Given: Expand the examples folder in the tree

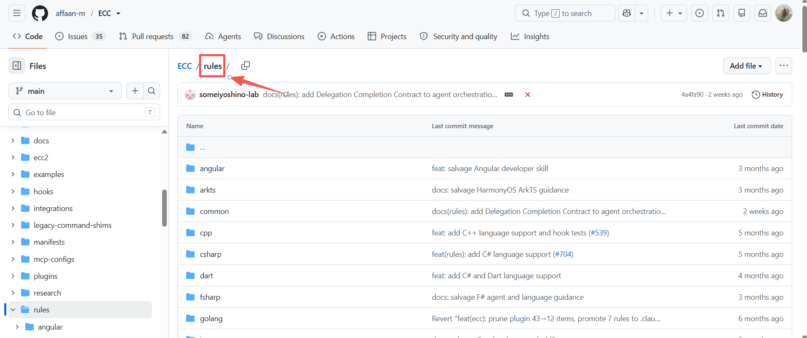Looking at the screenshot, I should tap(13, 174).
